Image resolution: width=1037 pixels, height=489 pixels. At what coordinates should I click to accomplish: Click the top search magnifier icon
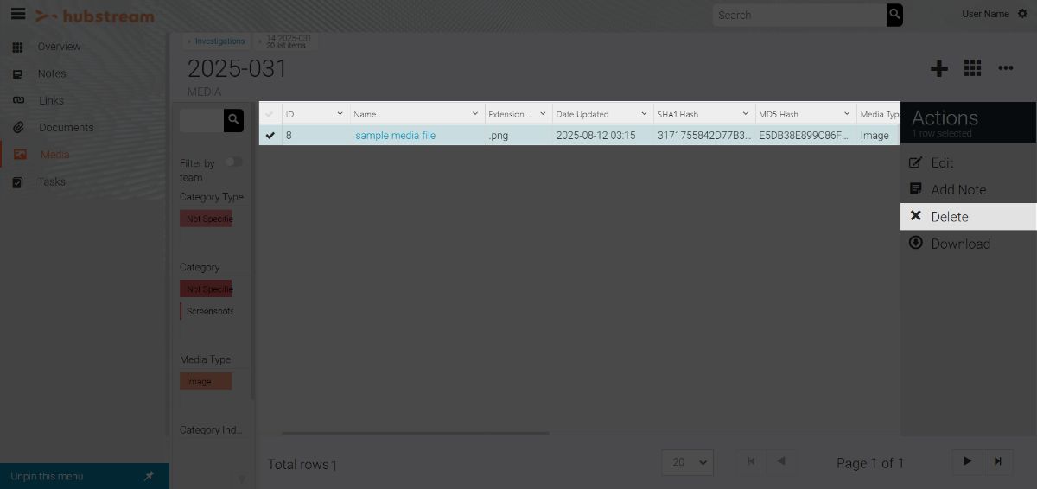894,15
